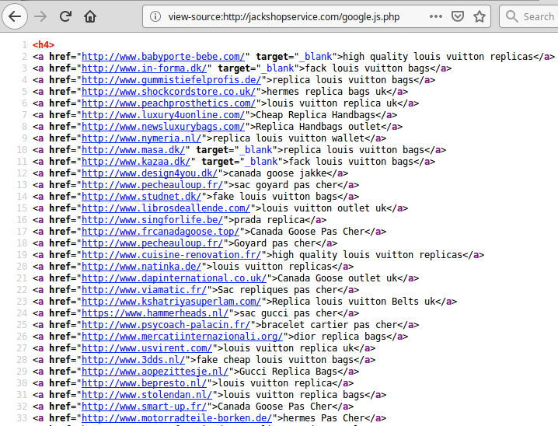Bookmark this page with the star icon

pos(480,16)
